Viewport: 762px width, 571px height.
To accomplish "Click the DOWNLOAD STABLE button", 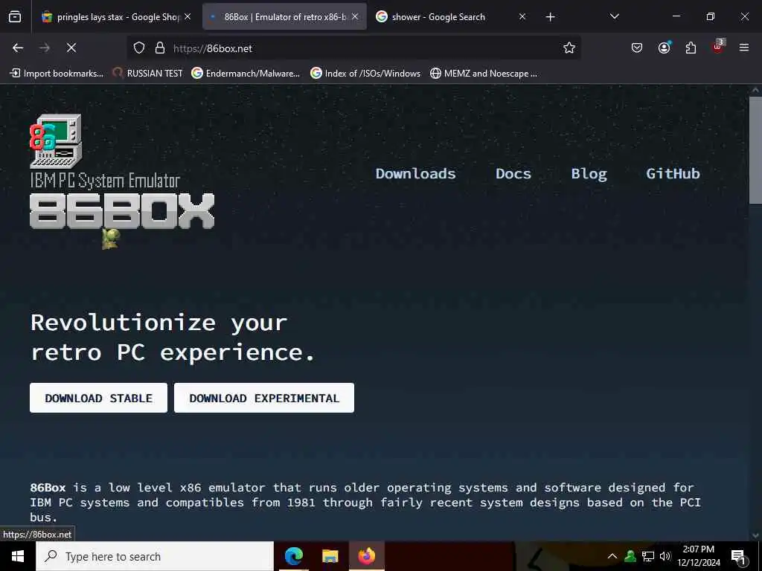I will [99, 398].
